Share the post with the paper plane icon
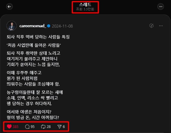 click(59, 127)
